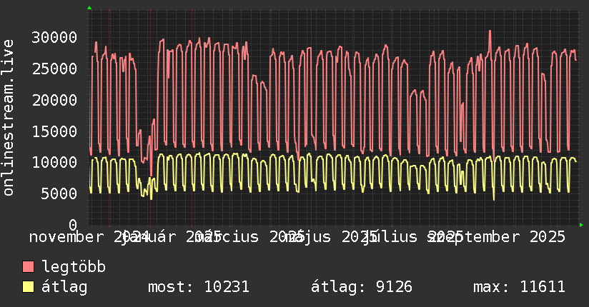The height and width of the screenshot is (307, 589).
Task: Click the yellow átlag legend swatch
Action: (28, 287)
